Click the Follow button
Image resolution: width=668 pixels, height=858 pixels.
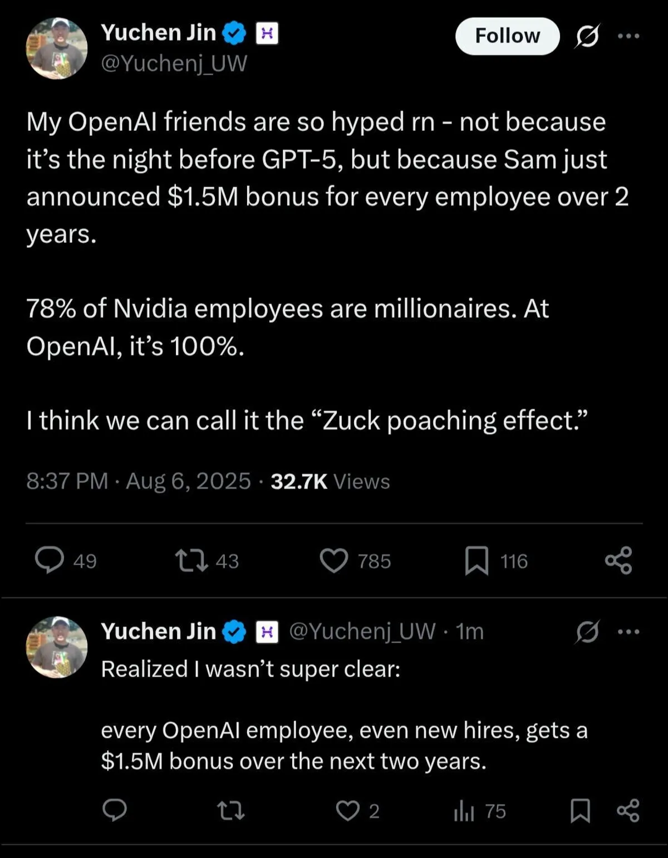(507, 36)
